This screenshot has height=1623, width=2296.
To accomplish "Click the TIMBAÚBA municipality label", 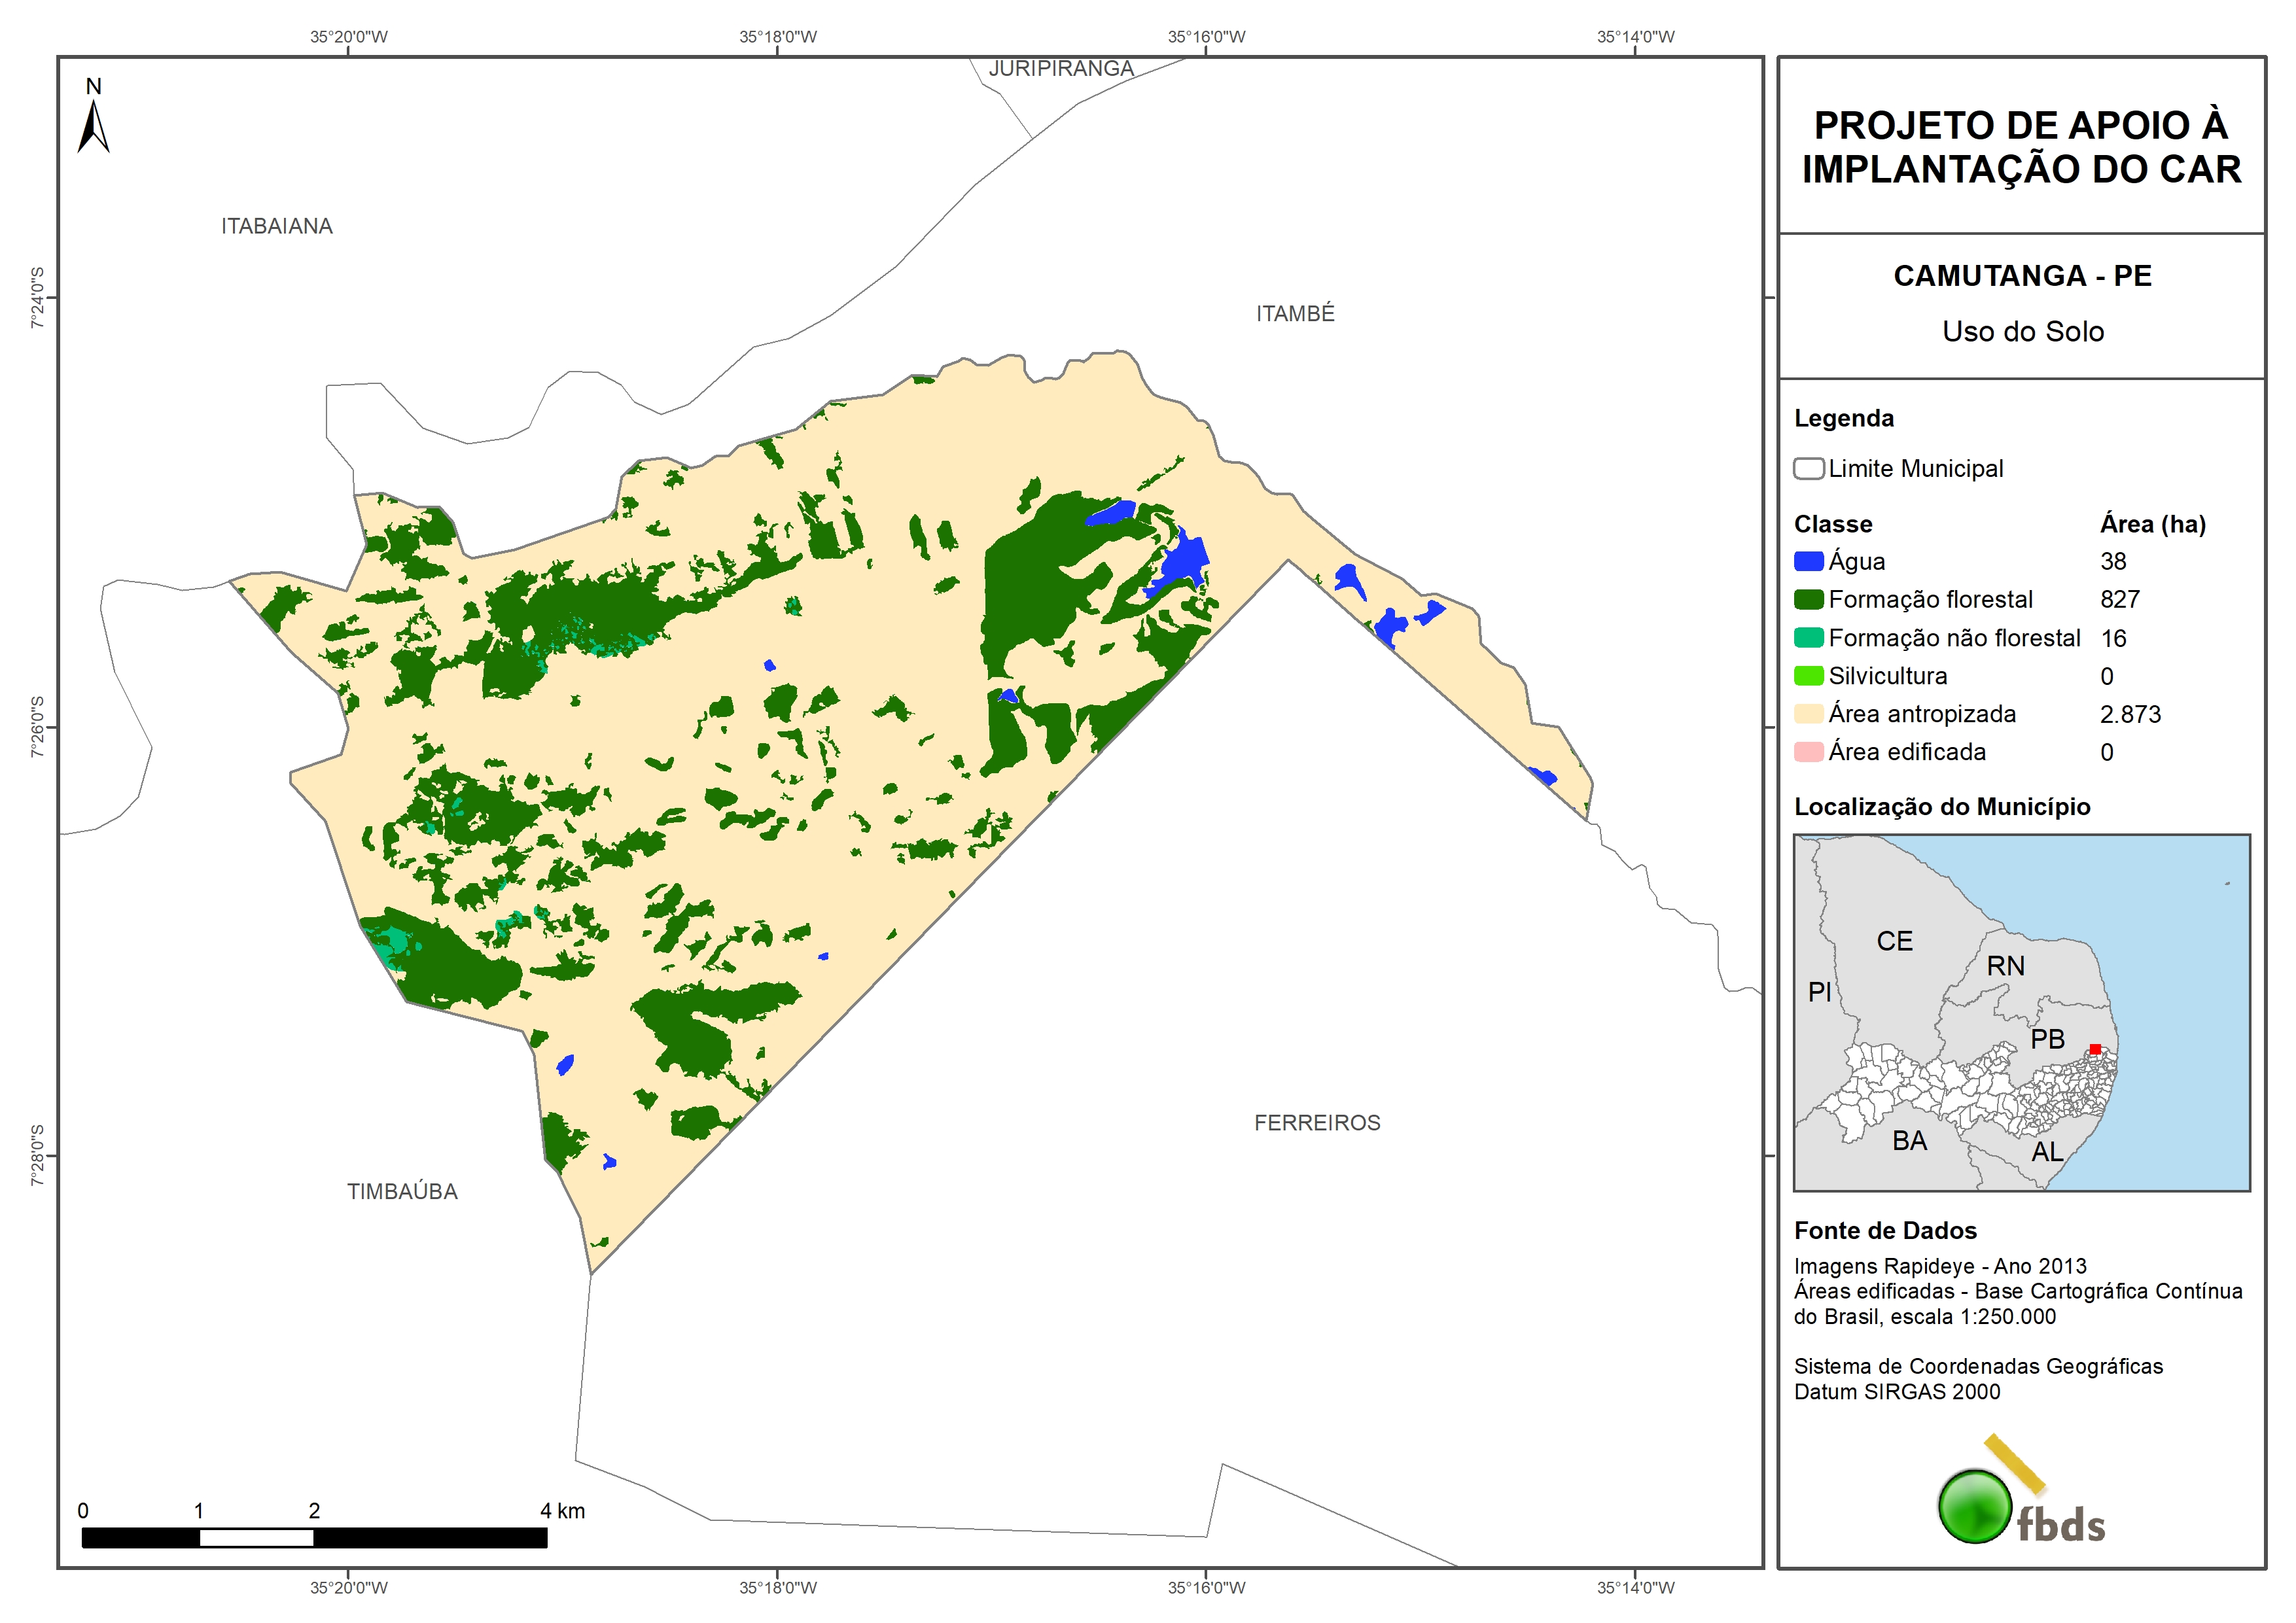I will coord(402,1192).
